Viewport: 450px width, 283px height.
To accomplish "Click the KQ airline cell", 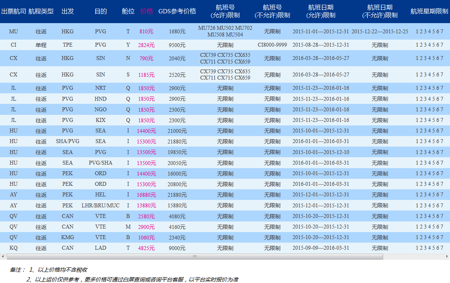I will 13,248.
